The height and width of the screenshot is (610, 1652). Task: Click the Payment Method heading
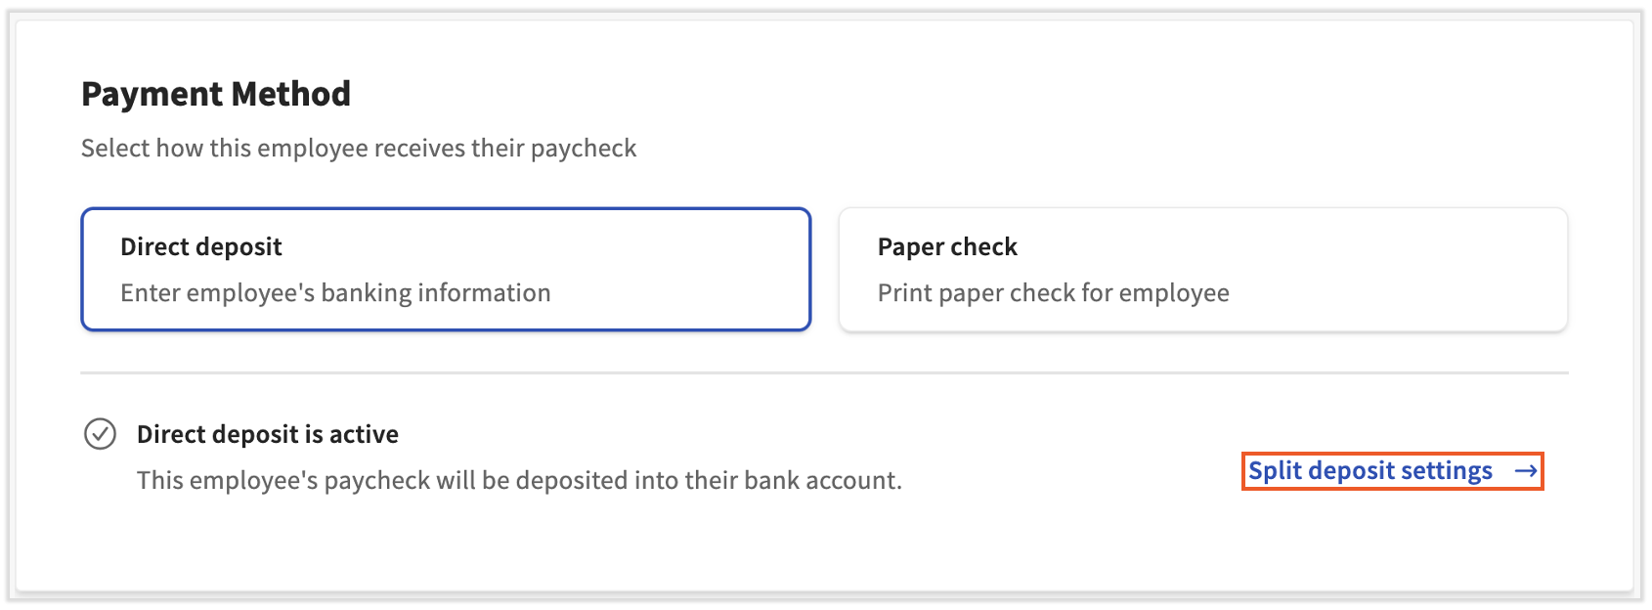tap(215, 94)
